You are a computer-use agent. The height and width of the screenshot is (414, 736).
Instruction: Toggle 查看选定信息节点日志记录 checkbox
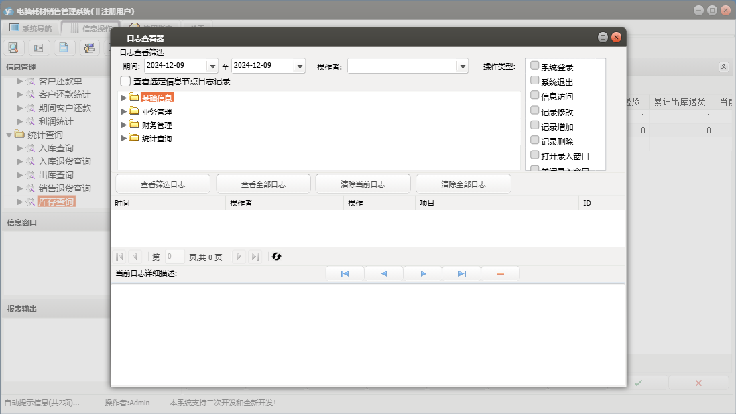coord(125,81)
